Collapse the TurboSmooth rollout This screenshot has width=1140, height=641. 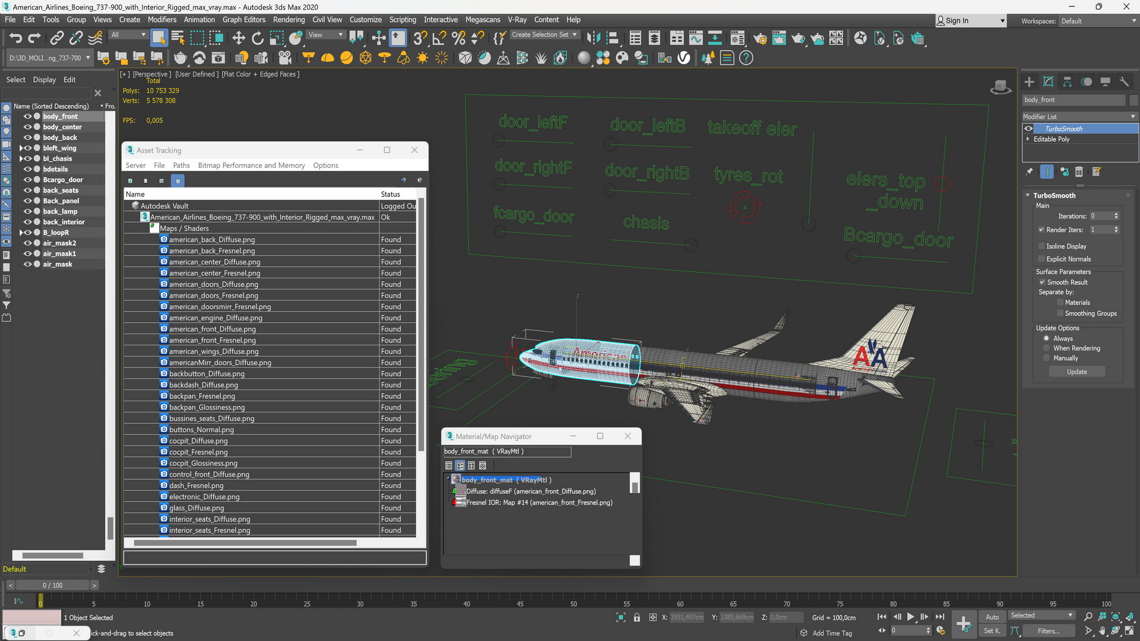[1028, 195]
